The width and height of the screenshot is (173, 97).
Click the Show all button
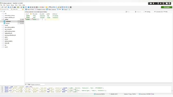138,12
